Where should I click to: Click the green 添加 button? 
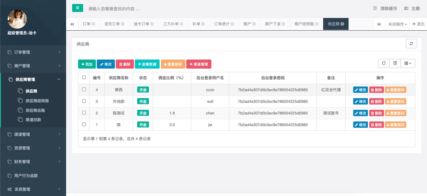[x=87, y=64]
